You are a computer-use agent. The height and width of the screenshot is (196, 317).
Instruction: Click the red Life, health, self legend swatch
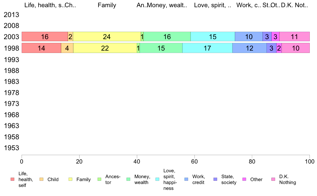pyautogui.click(x=12, y=179)
